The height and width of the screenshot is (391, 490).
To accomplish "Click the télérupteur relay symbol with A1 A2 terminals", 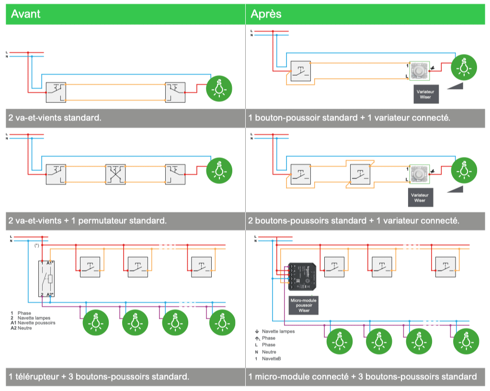I will point(46,279).
